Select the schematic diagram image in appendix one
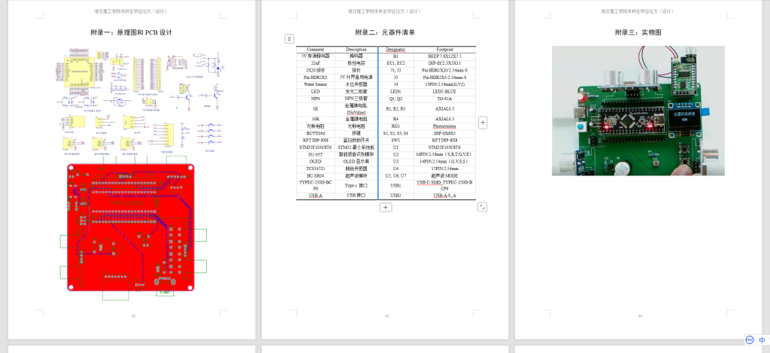 click(x=140, y=101)
